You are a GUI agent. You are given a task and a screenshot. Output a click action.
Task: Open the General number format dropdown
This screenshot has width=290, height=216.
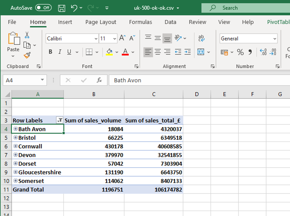coord(274,39)
